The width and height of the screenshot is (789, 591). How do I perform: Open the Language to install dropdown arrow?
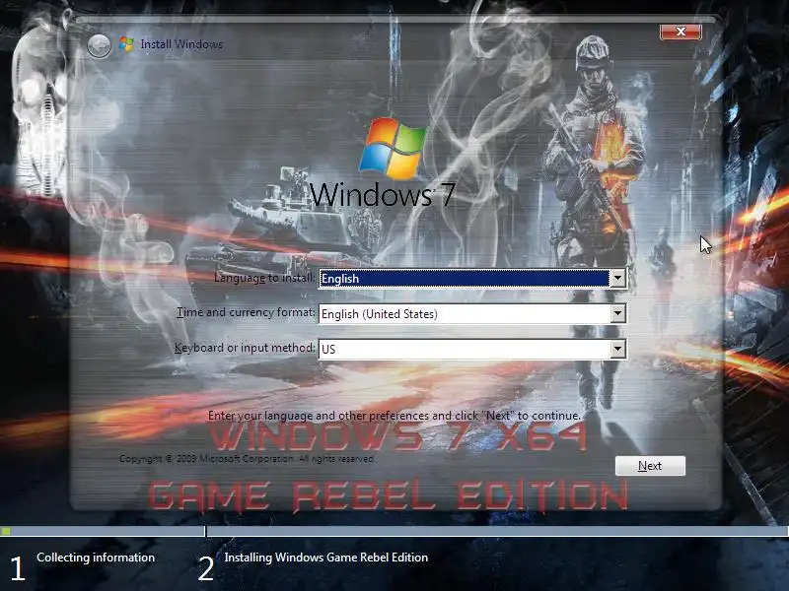point(617,278)
